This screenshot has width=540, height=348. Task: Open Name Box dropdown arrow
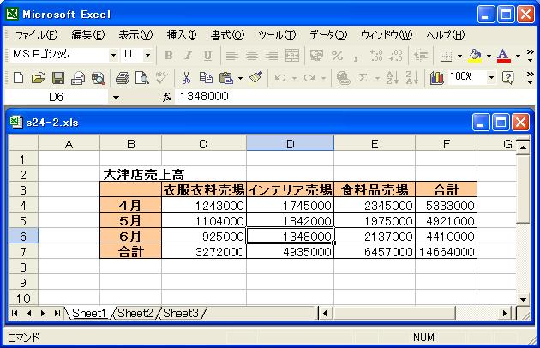116,98
